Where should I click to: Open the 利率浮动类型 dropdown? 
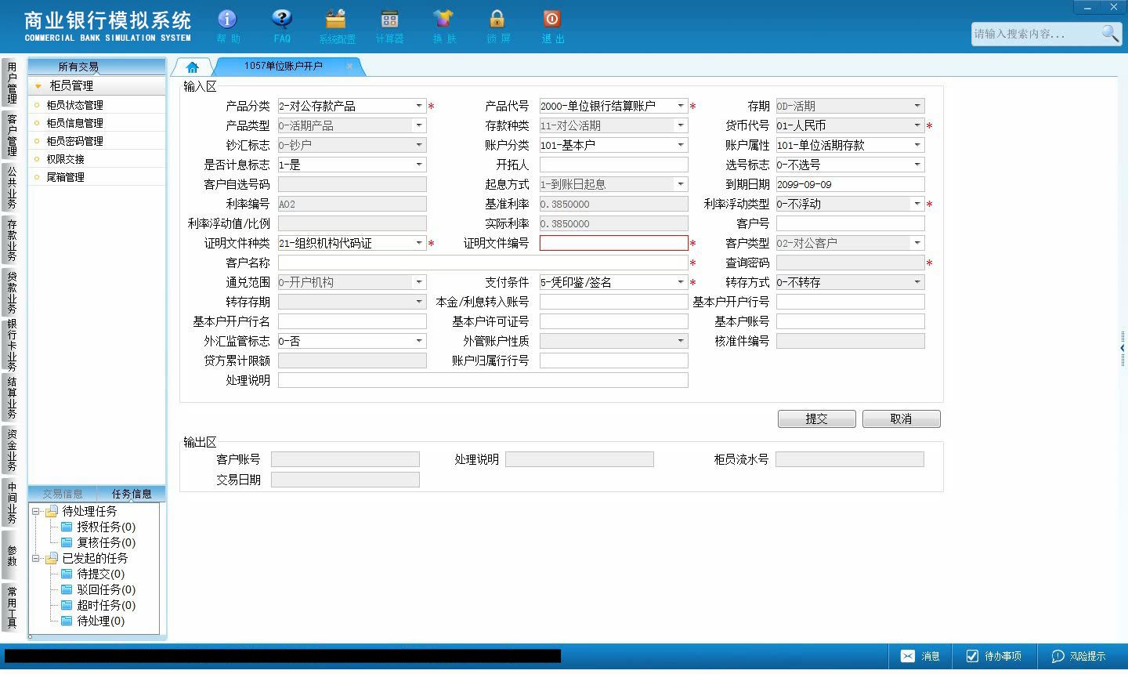917,204
